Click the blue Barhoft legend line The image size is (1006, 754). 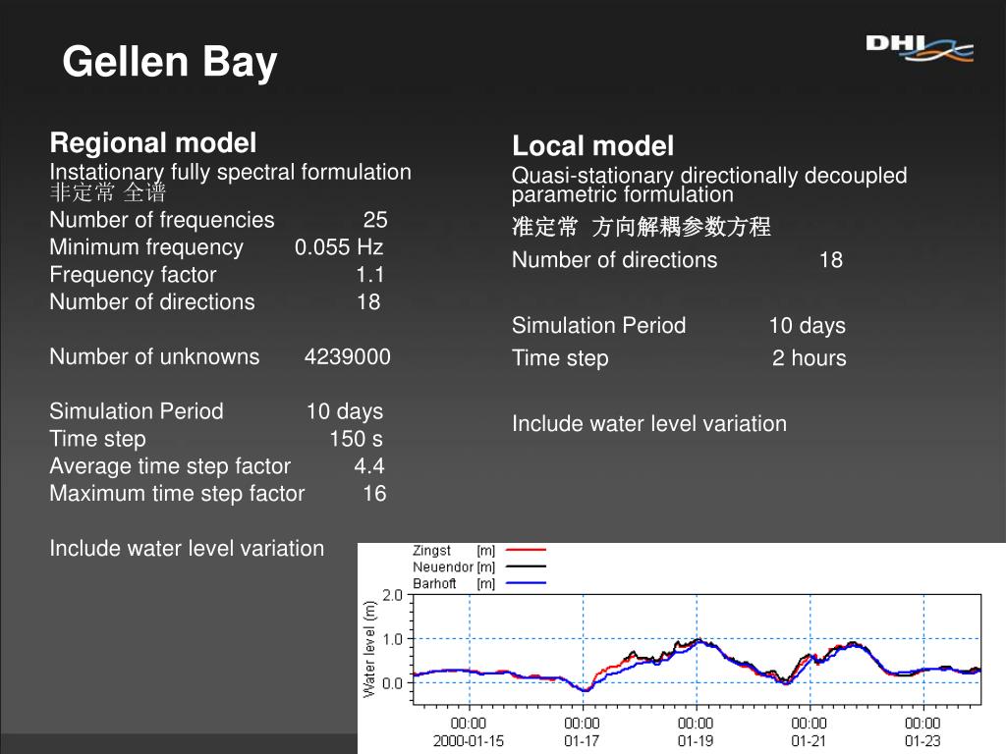coord(527,583)
